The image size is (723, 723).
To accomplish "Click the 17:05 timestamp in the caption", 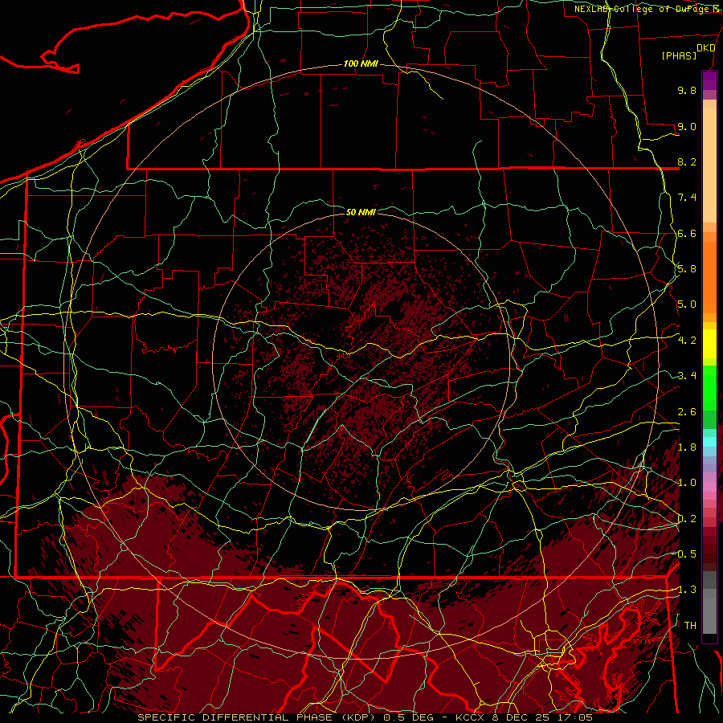I will pyautogui.click(x=574, y=717).
